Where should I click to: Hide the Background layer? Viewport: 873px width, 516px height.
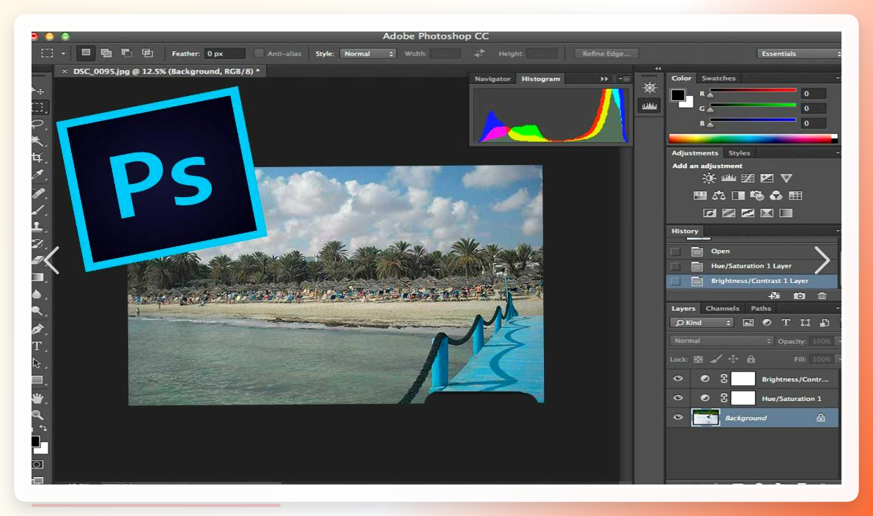[x=677, y=418]
